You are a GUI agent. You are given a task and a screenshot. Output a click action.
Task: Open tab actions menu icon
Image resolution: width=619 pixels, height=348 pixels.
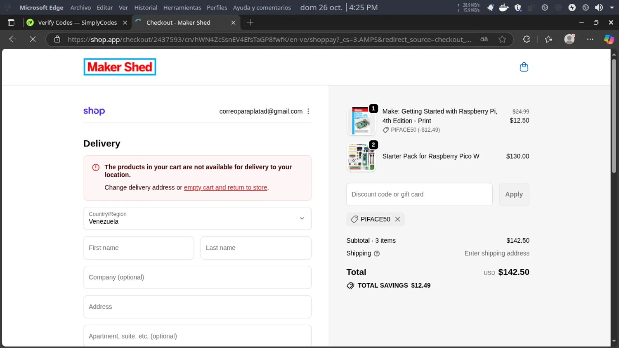[11, 23]
